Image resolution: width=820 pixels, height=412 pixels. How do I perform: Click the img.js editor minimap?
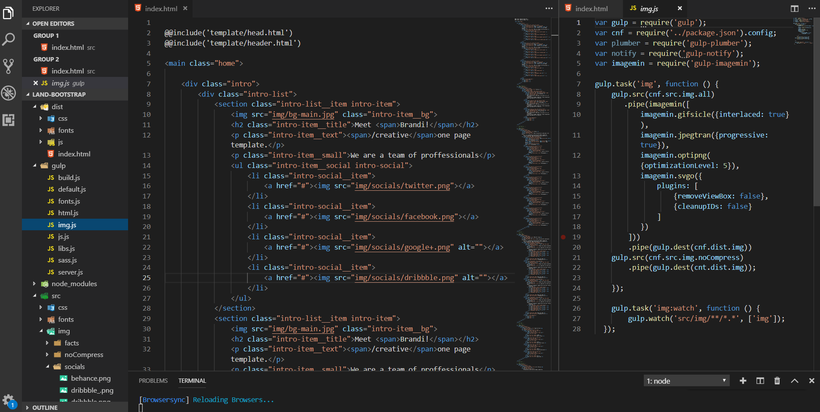pos(802,31)
